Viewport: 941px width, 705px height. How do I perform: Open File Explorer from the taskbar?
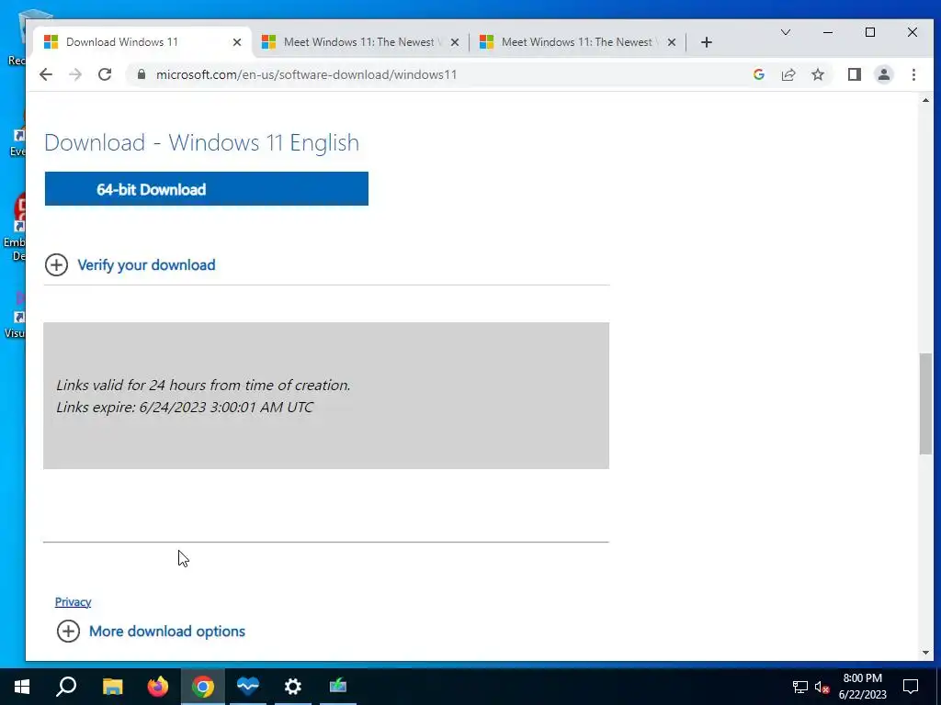point(112,687)
